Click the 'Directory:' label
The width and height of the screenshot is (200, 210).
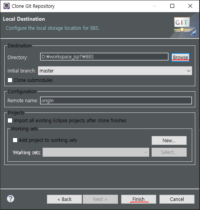(18, 58)
